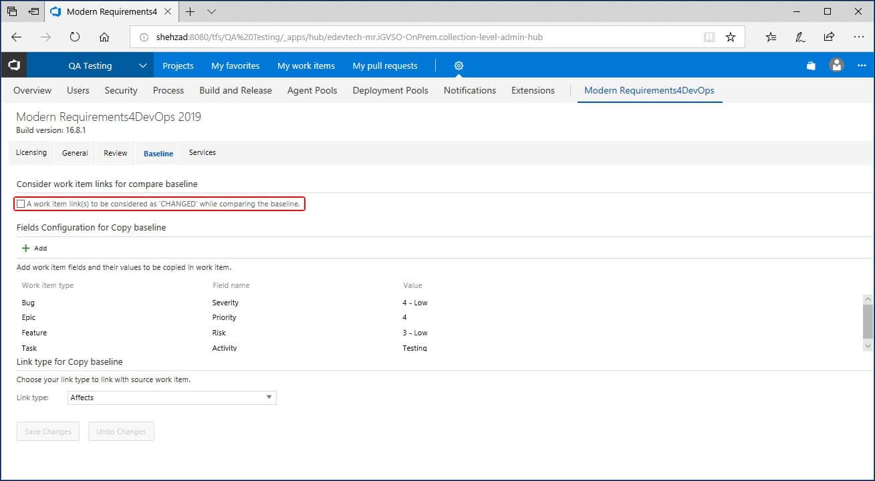Expand the QA Testing project dropdown
875x481 pixels.
(x=142, y=65)
